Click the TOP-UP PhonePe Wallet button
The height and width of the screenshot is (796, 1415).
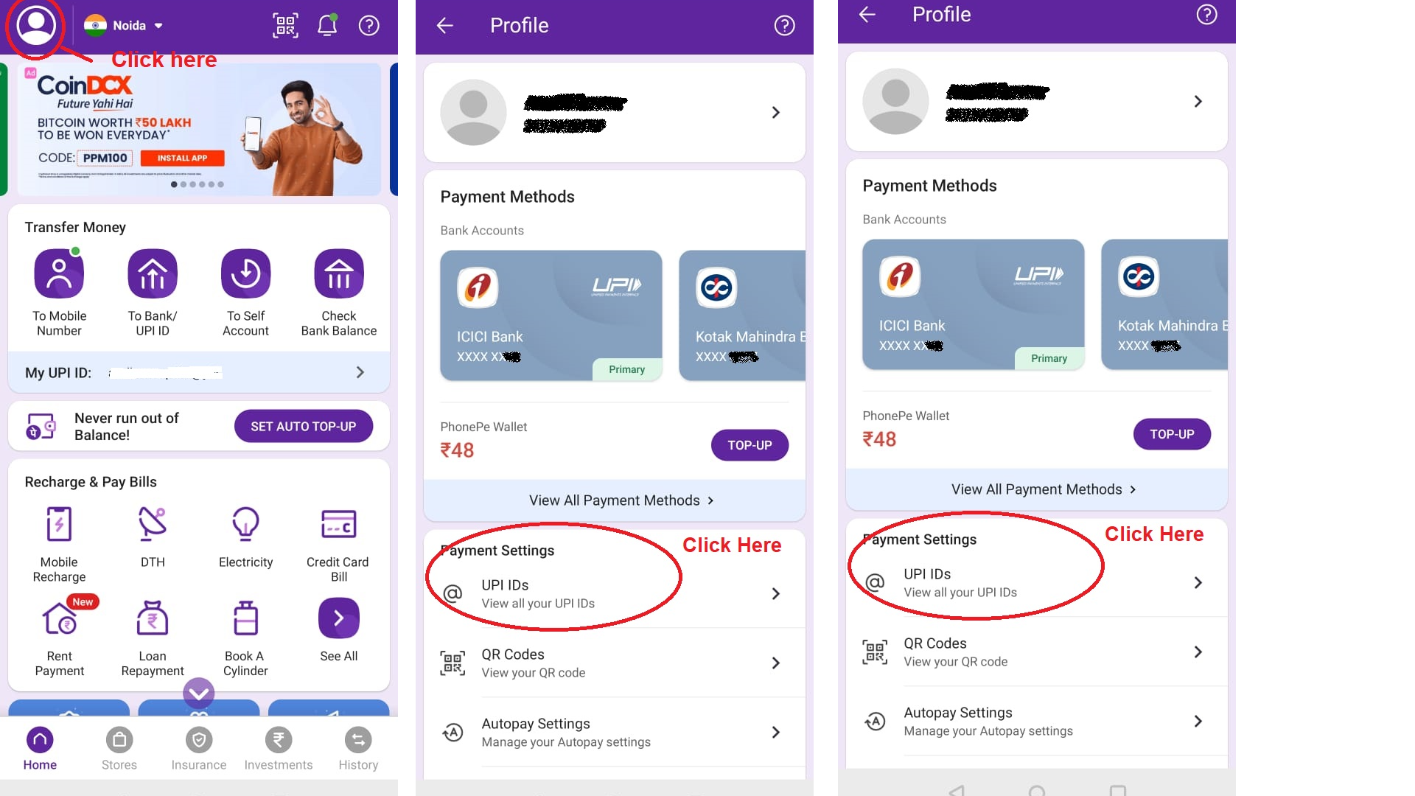(748, 444)
